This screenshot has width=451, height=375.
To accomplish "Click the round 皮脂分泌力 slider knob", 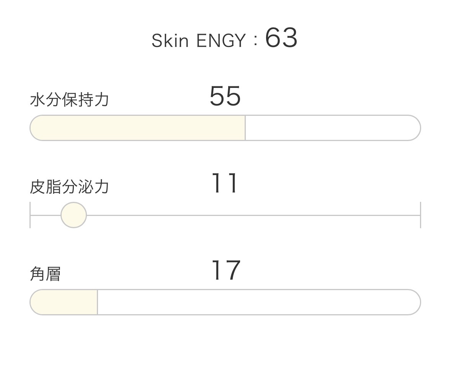I will [x=74, y=215].
